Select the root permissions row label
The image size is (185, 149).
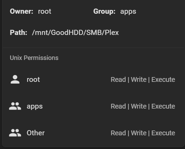(x=33, y=79)
